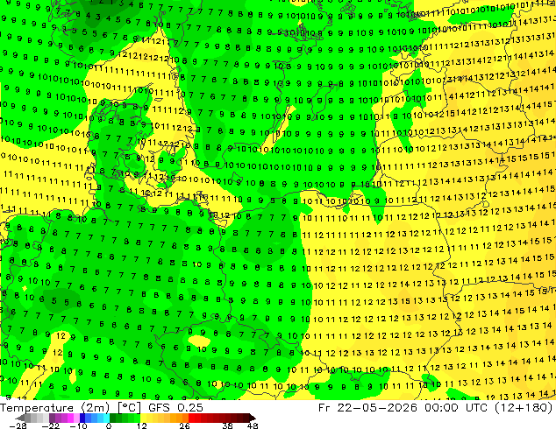
Task: Click the "GFS 0.25" model label
Action: click(x=175, y=408)
